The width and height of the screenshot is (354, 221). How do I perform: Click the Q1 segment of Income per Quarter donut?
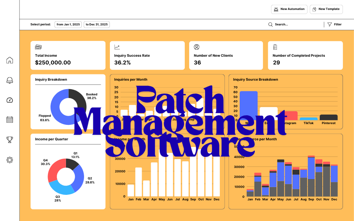(72, 164)
